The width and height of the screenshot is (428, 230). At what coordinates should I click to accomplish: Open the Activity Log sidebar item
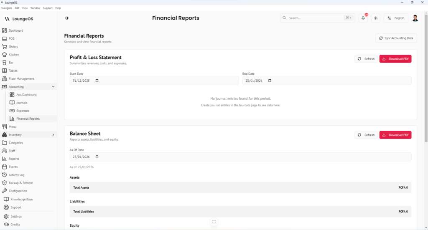(x=16, y=175)
